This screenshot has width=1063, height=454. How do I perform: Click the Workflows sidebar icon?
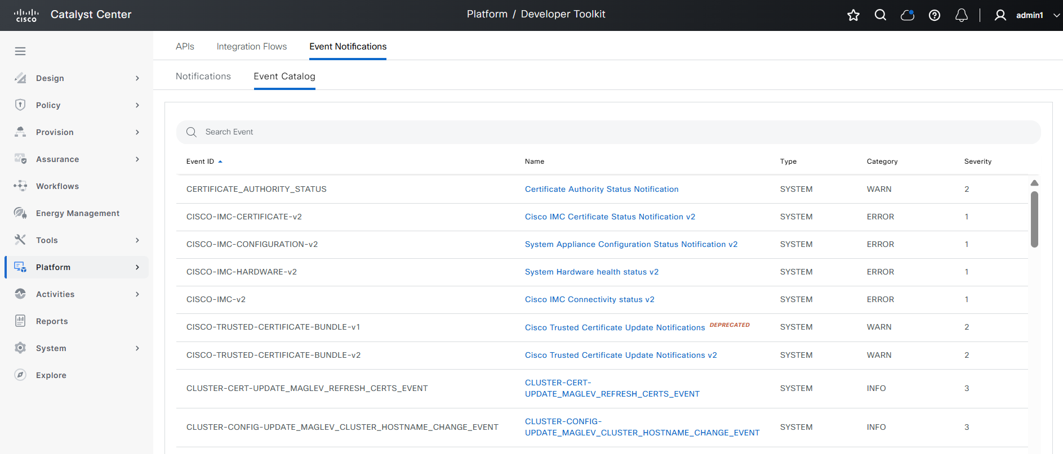pyautogui.click(x=20, y=186)
